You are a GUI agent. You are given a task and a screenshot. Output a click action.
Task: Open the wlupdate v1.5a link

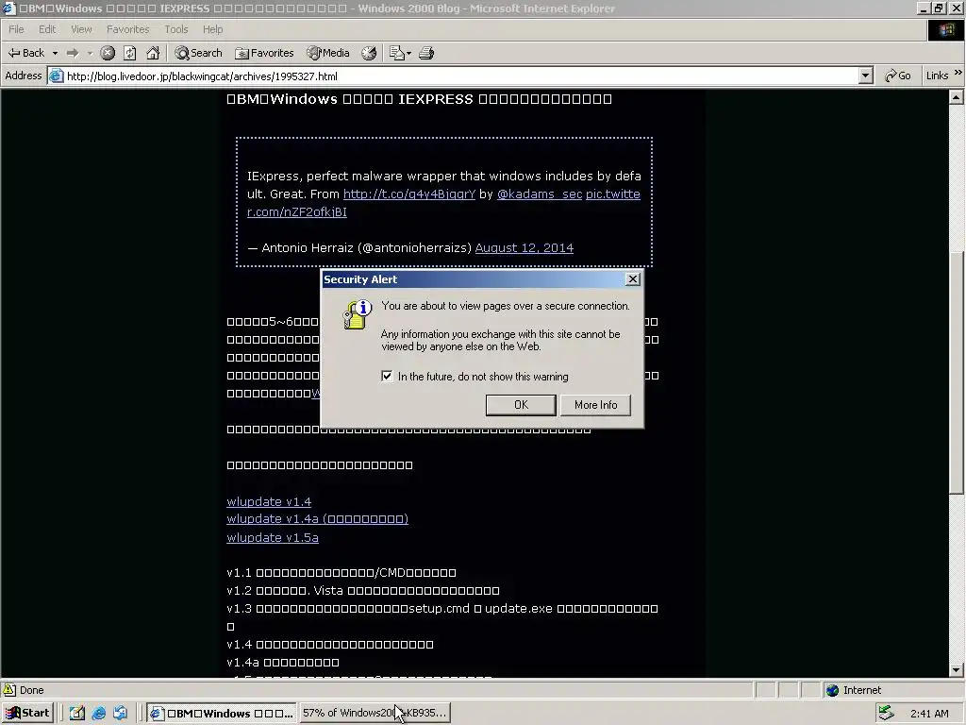(x=273, y=537)
